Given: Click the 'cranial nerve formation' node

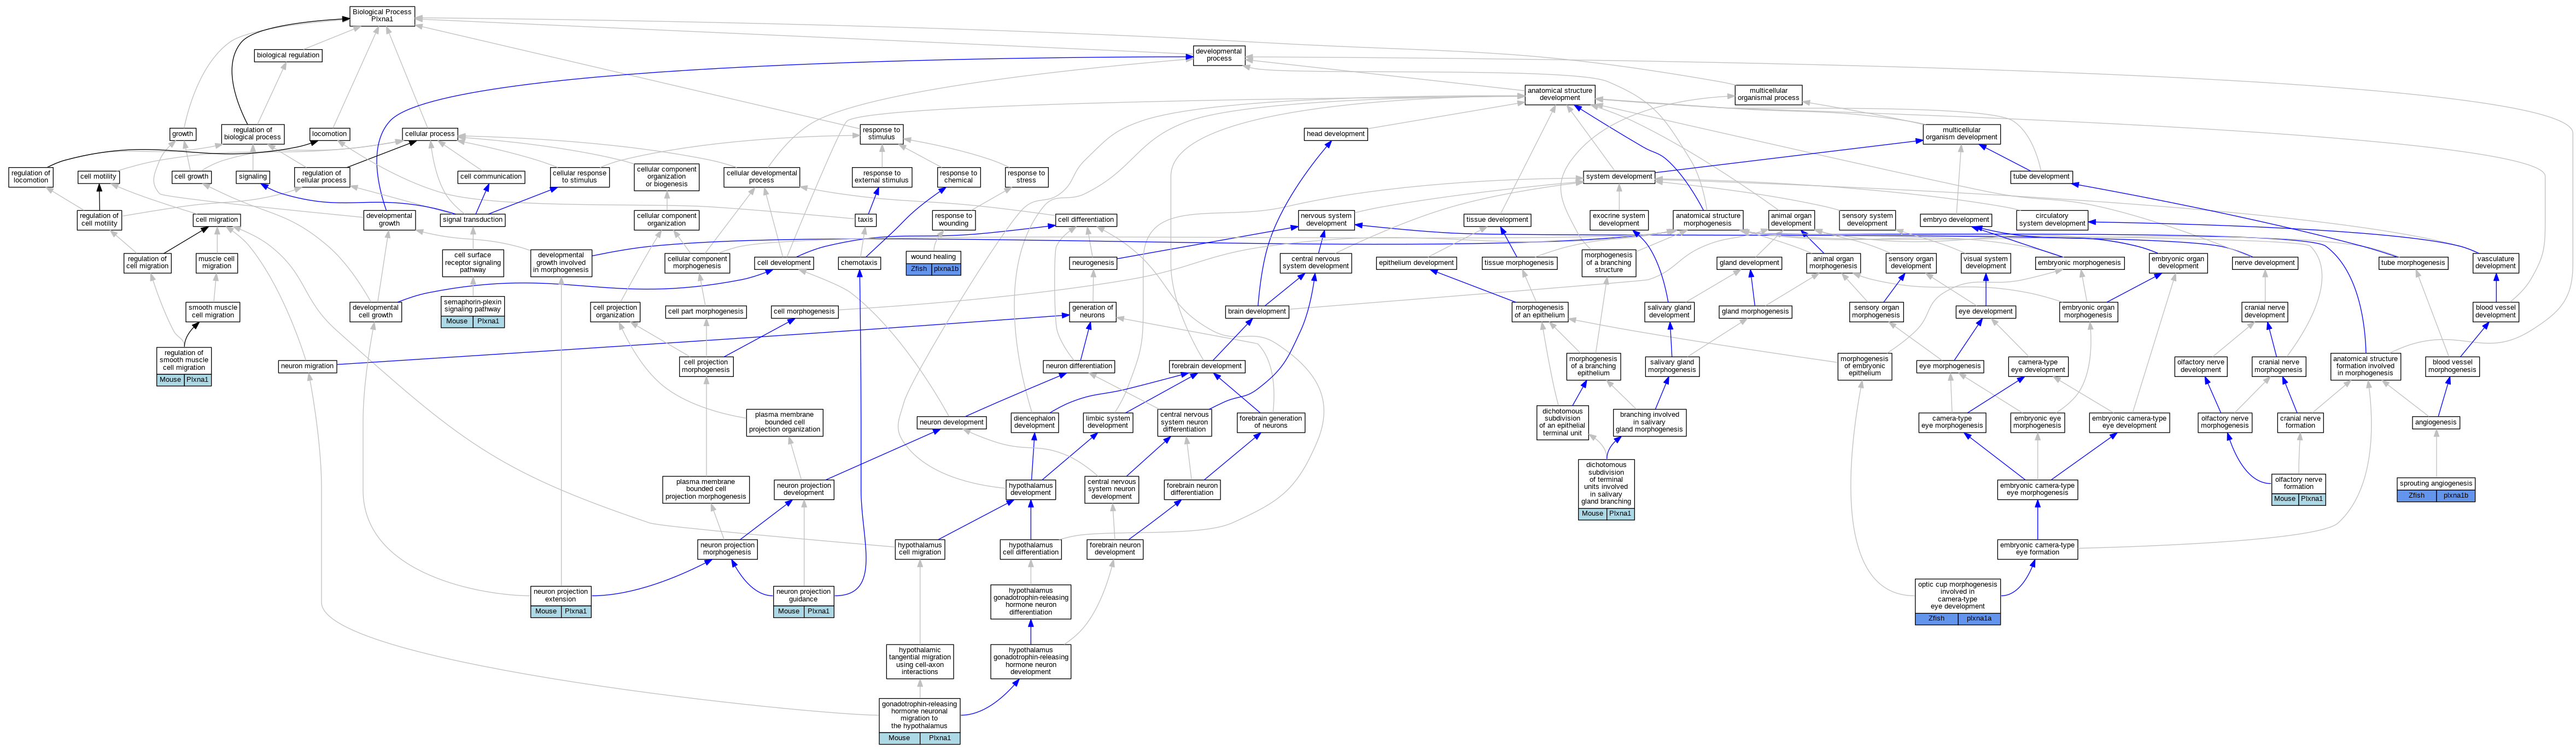Looking at the screenshot, I should [x=2300, y=422].
